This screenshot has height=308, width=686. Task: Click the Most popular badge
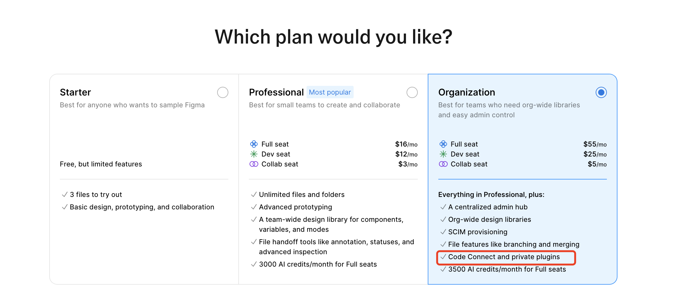(330, 92)
